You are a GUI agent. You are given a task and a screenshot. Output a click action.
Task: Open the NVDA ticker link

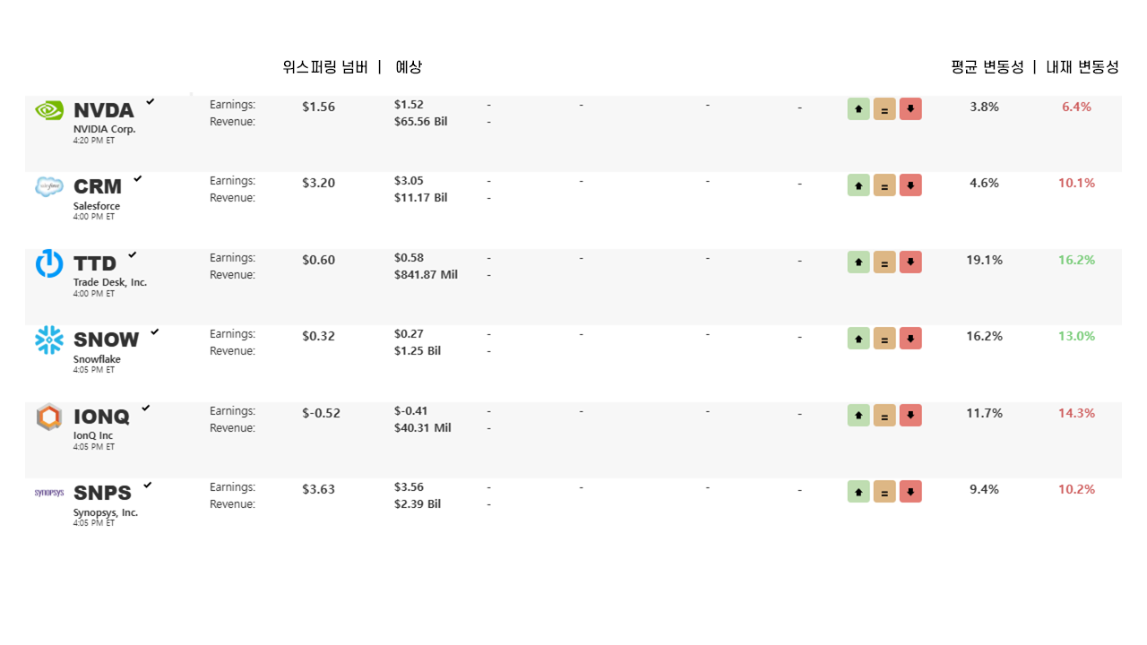tap(104, 110)
